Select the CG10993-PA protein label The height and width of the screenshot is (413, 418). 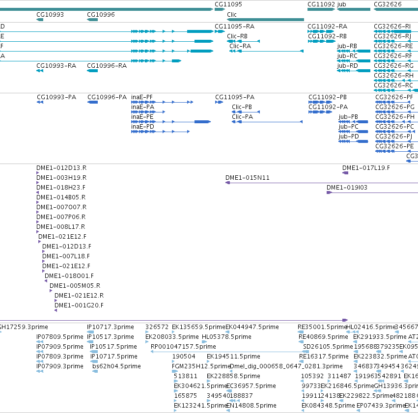pos(56,97)
